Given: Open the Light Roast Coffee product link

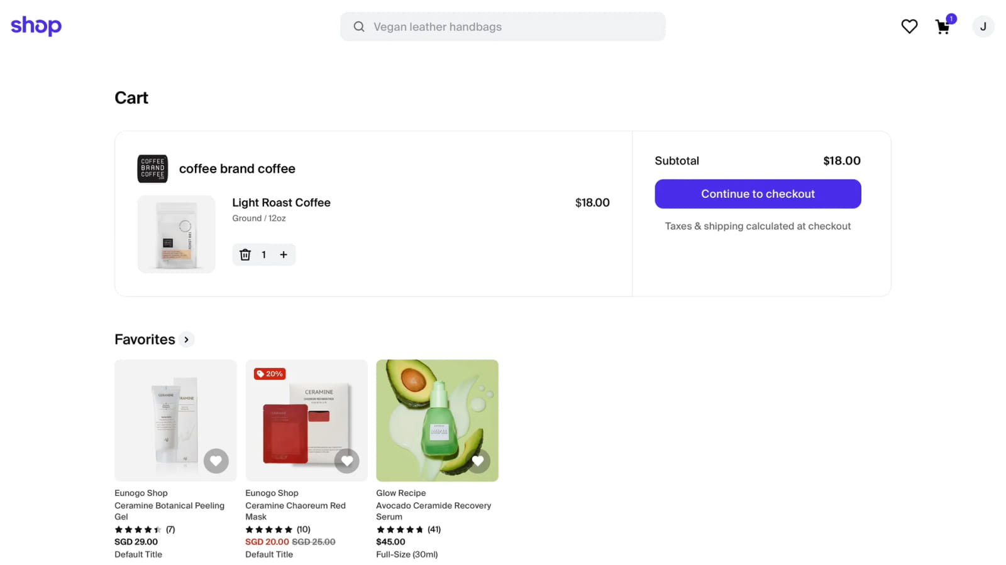Looking at the screenshot, I should [x=280, y=202].
